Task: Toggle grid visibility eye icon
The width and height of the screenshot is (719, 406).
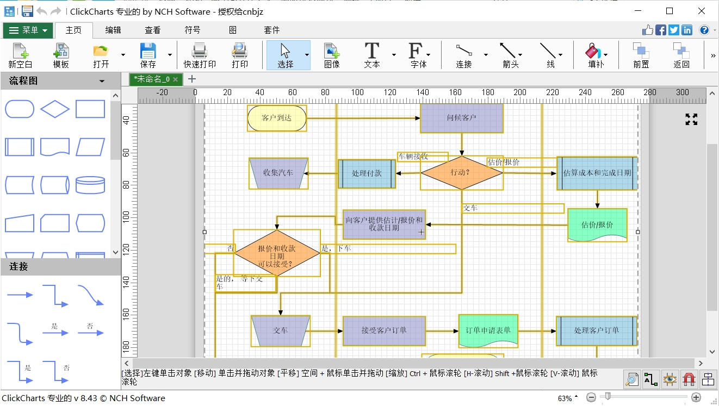Action: point(670,379)
